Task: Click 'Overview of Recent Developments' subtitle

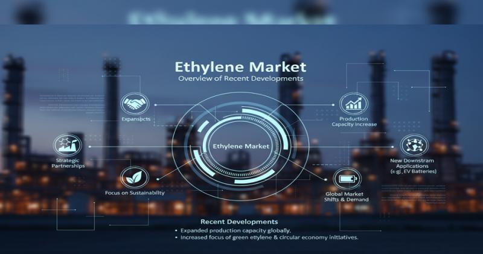Action: coord(240,78)
